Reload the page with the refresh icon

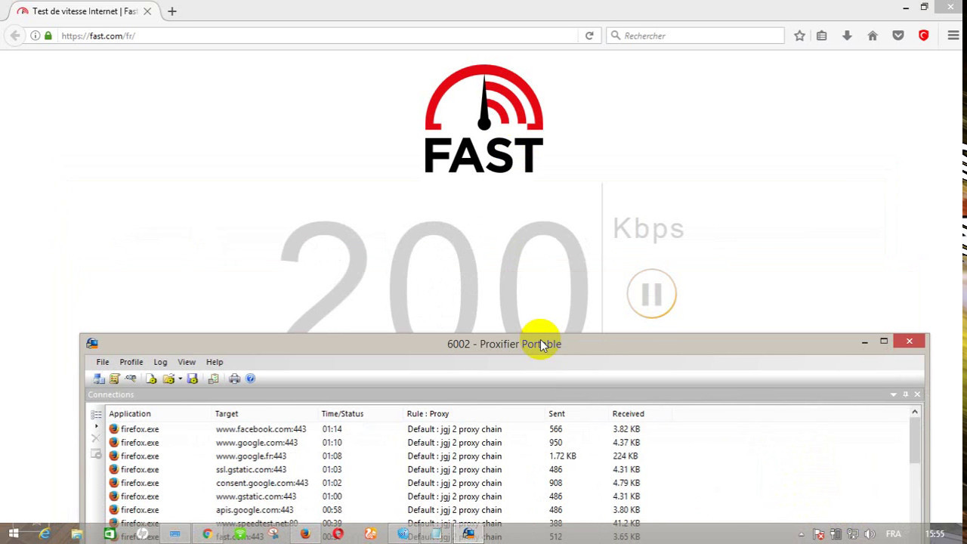click(x=589, y=36)
